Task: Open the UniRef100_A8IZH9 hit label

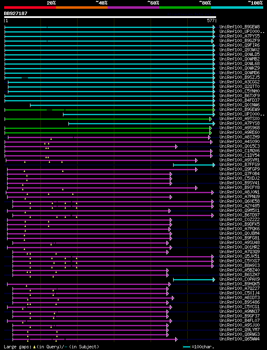Action: (x=239, y=137)
